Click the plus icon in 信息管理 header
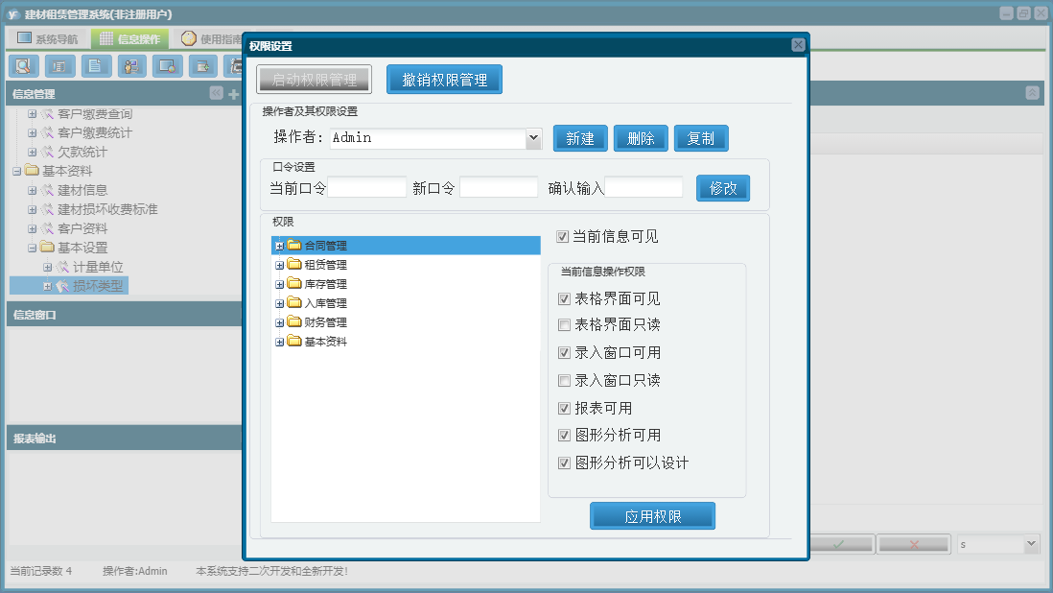The image size is (1053, 593). coord(234,94)
